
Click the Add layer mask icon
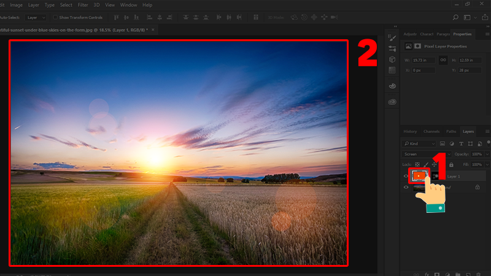(x=437, y=274)
